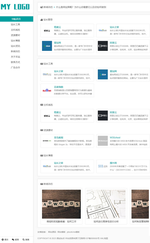
Task: Open the ADWORDS article thumbnail image
Action: point(61,204)
